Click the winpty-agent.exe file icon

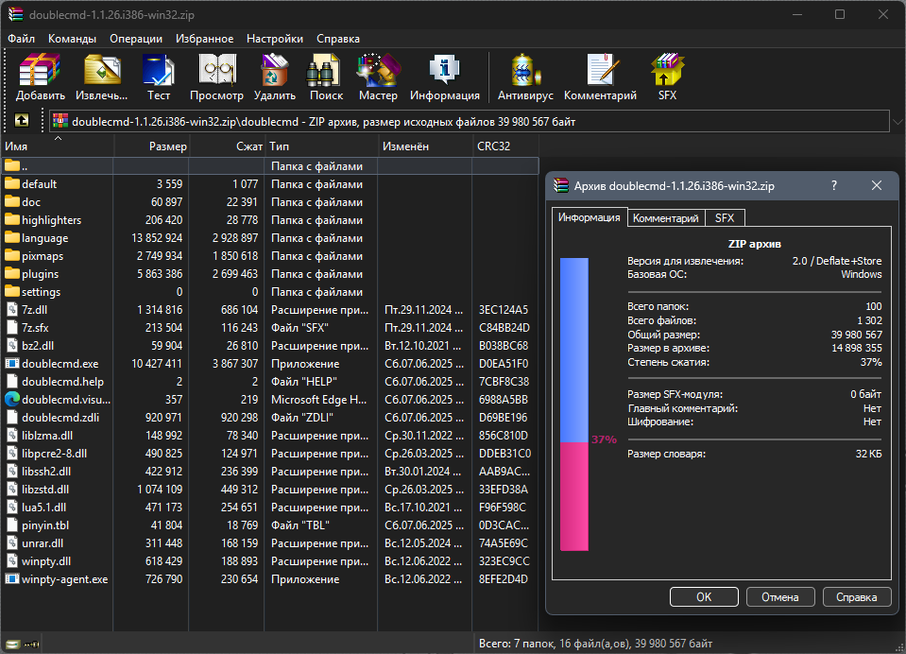pos(12,578)
